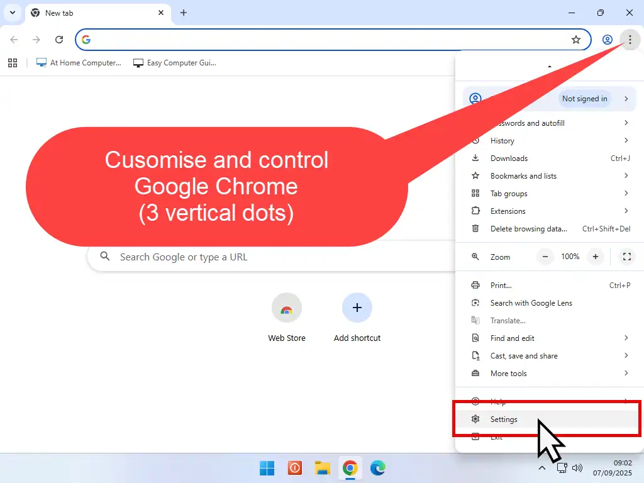The height and width of the screenshot is (483, 644).
Task: Click the Web Store shortcut icon
Action: point(287,308)
